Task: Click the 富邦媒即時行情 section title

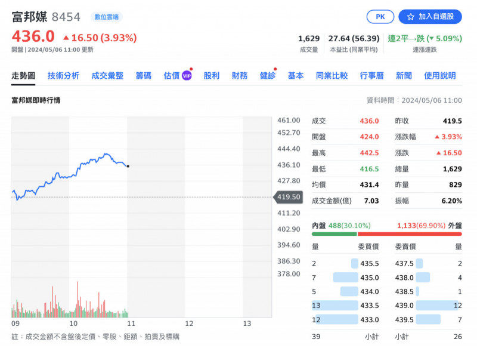Action: (36, 100)
